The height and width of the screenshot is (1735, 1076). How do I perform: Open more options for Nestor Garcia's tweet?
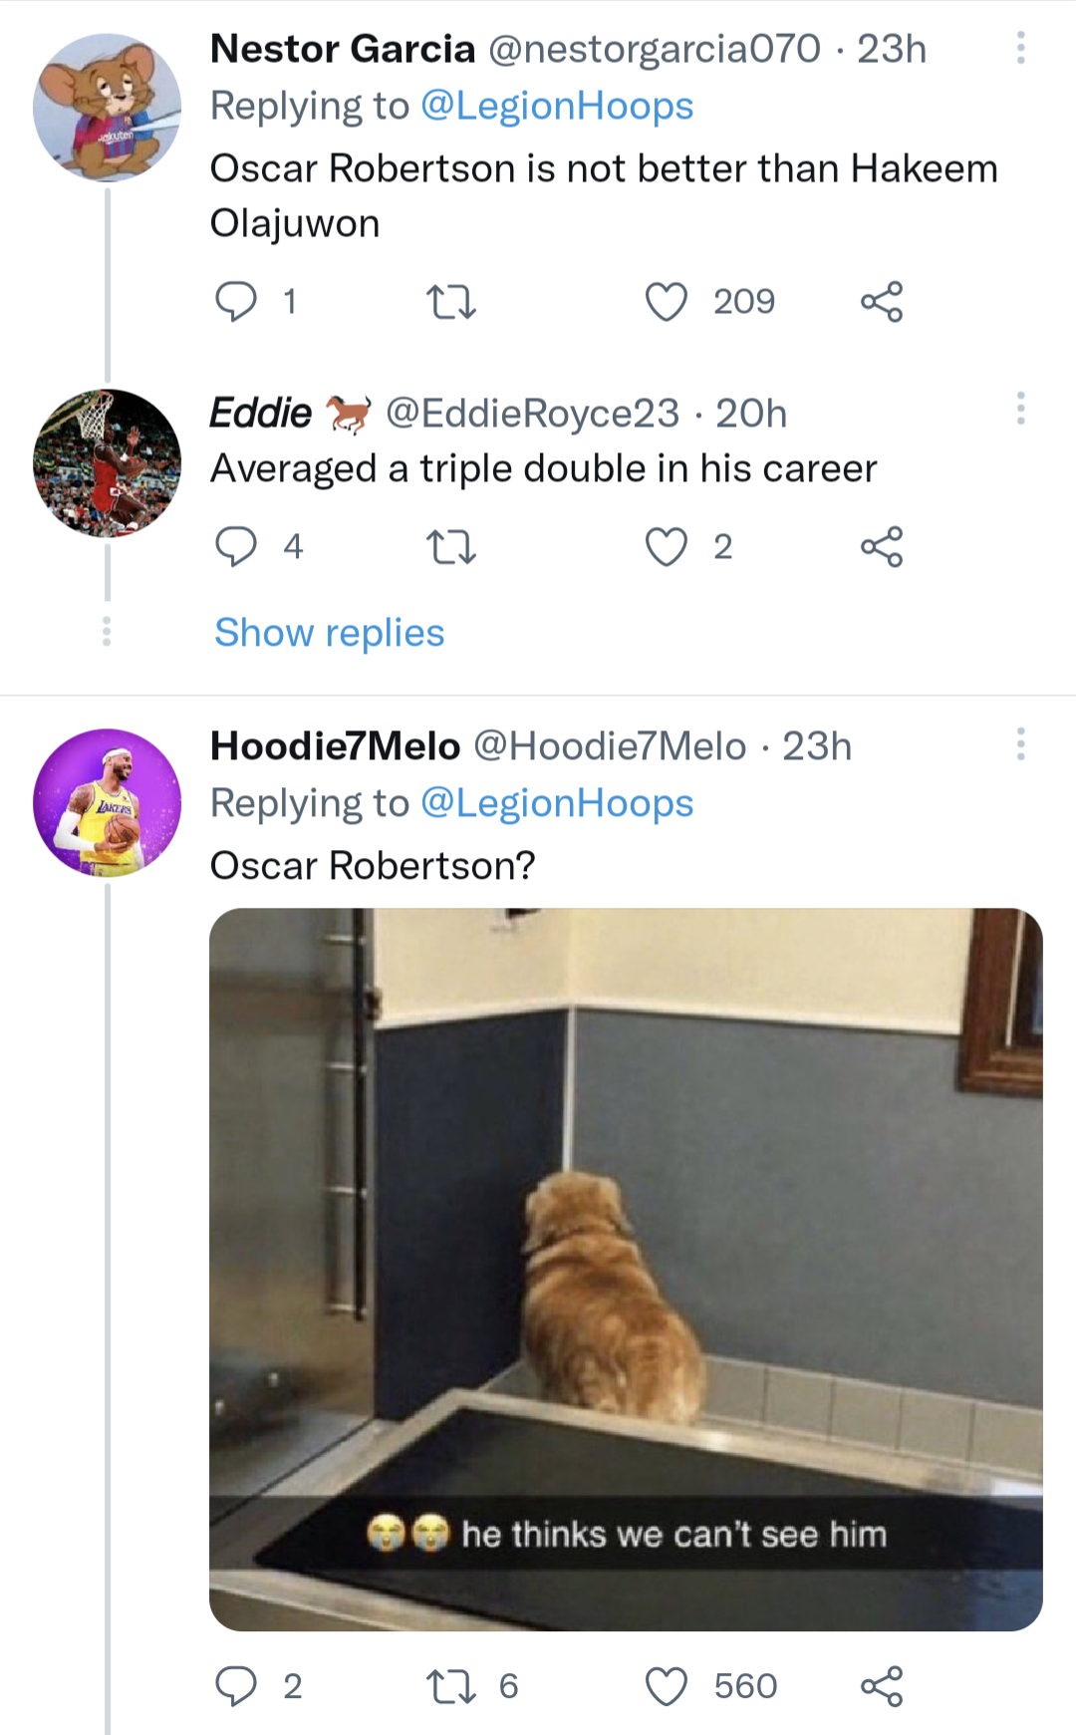coord(1020,48)
